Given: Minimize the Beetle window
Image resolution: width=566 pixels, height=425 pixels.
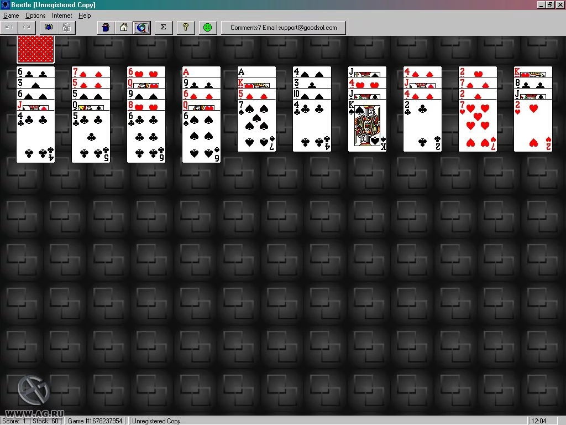Looking at the screenshot, I should click(x=541, y=4).
